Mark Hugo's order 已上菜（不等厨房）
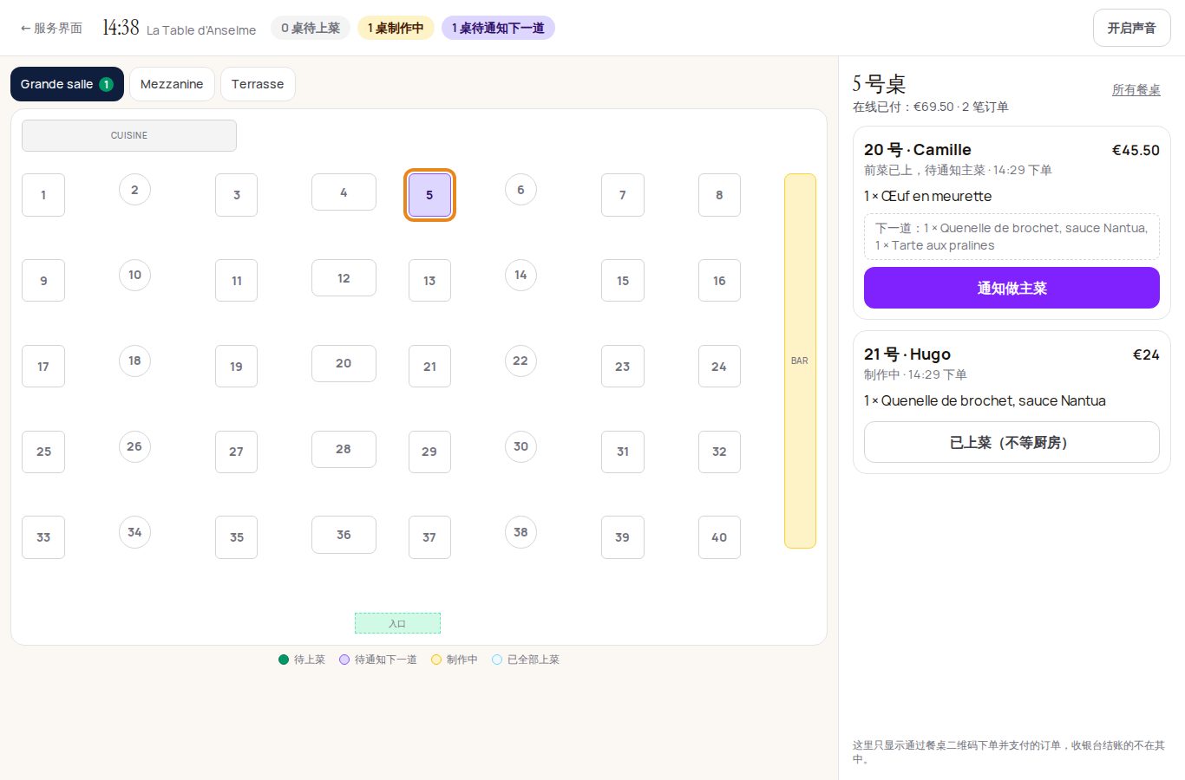This screenshot has width=1185, height=780. click(x=1012, y=442)
